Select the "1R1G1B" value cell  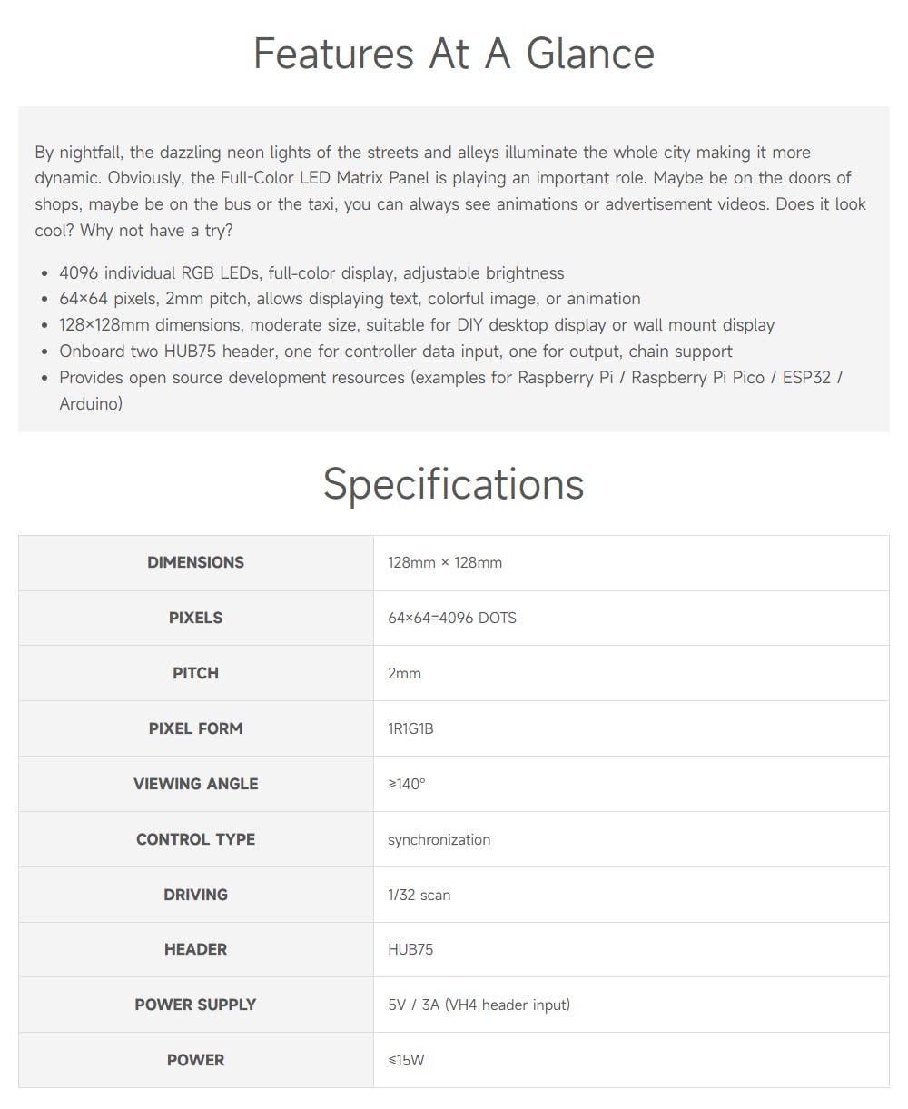410,728
